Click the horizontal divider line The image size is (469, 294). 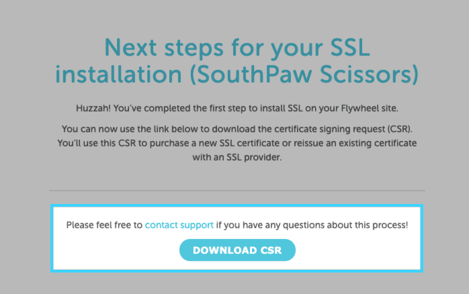pyautogui.click(x=237, y=191)
